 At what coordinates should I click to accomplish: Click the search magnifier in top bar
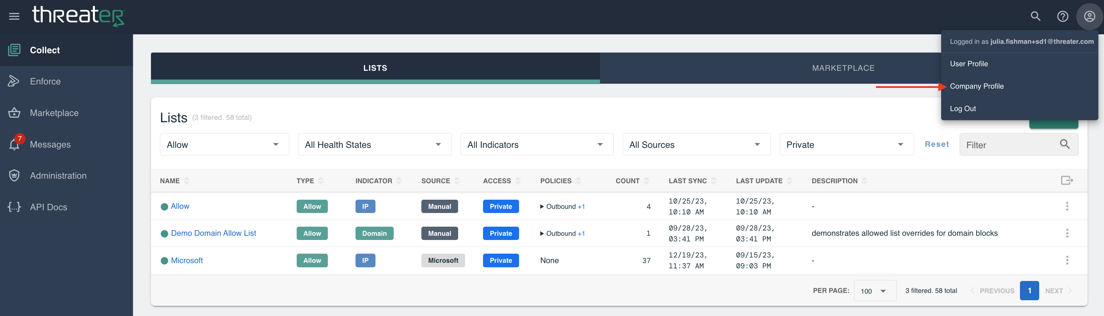tap(1035, 16)
